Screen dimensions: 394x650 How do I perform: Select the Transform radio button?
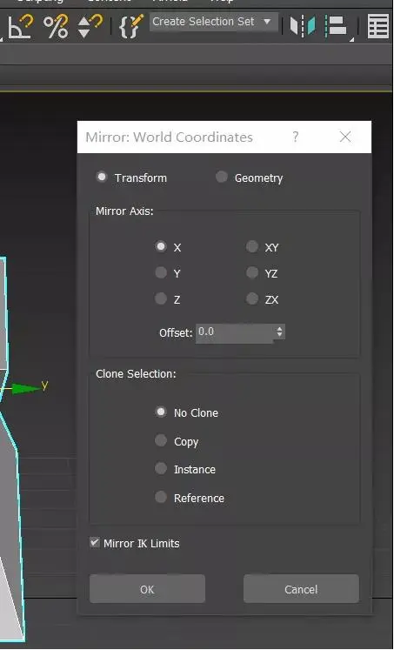click(102, 178)
